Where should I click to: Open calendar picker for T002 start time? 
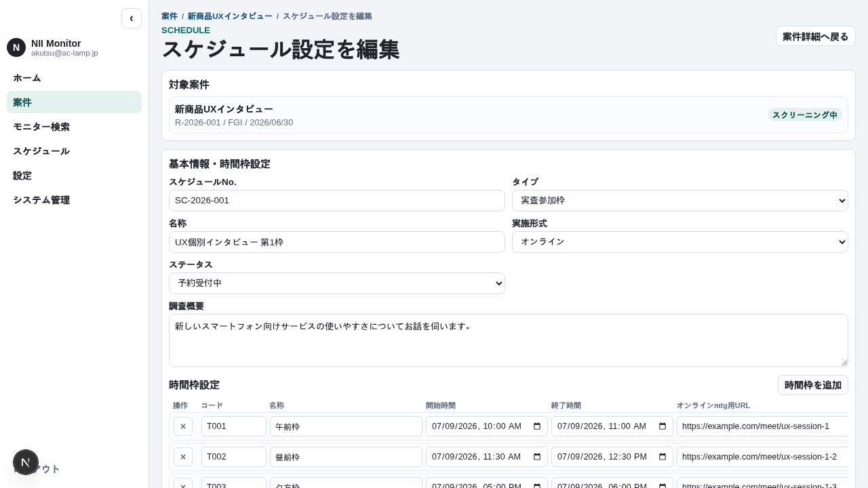[x=537, y=457]
